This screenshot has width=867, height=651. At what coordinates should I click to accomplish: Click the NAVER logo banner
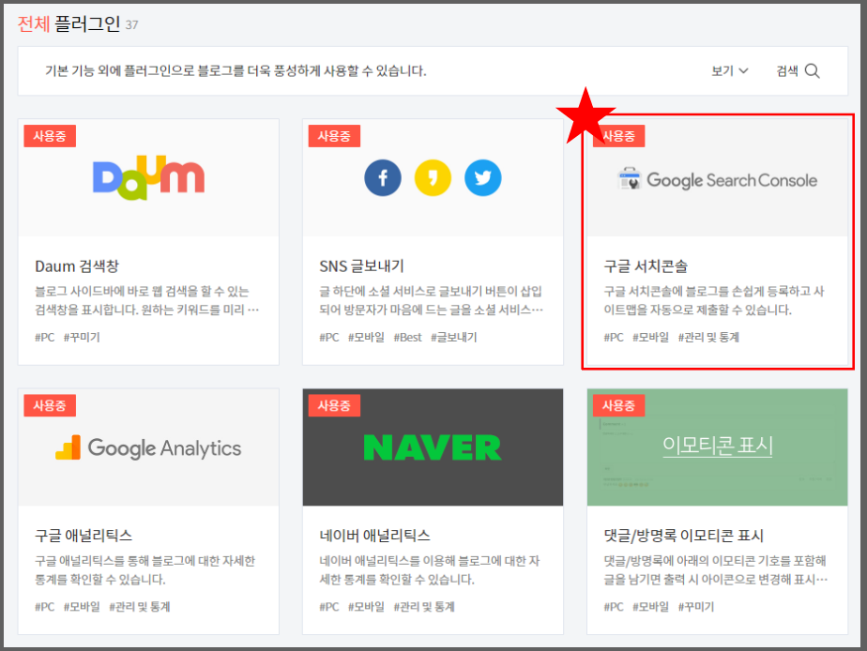click(433, 447)
